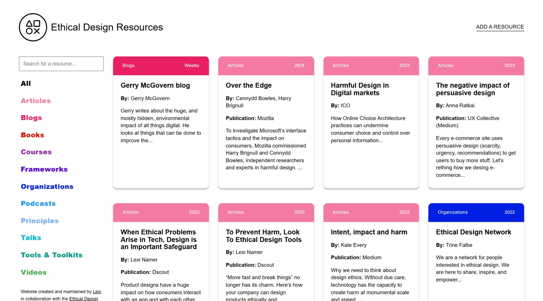Image resolution: width=543 pixels, height=301 pixels.
Task: Select the Principles category
Action: (40, 220)
